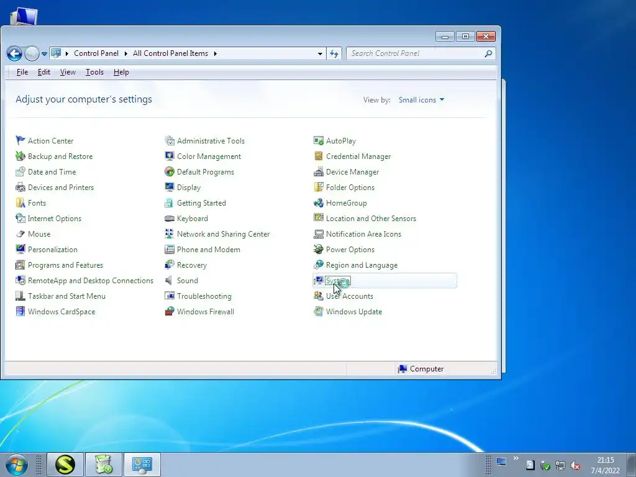636x477 pixels.
Task: Open the File menu
Action: point(22,72)
